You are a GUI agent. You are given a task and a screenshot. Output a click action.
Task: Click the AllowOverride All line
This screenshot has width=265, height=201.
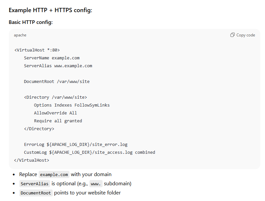click(x=55, y=113)
